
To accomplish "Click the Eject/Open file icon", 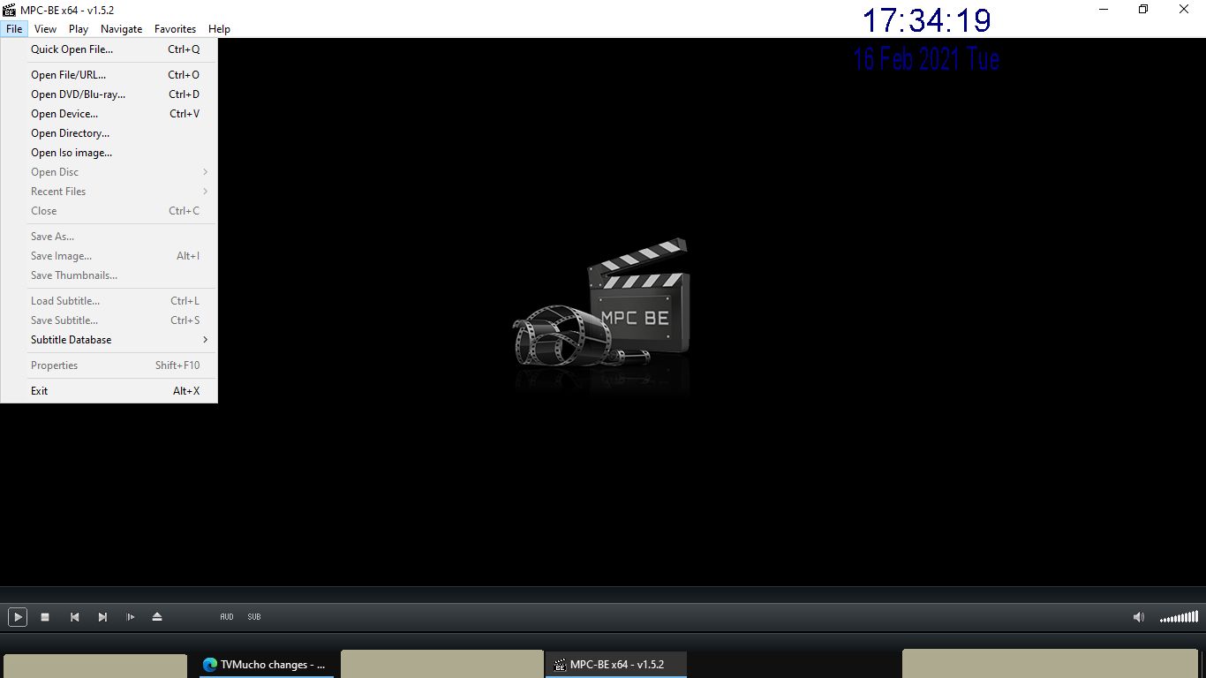I will [157, 617].
